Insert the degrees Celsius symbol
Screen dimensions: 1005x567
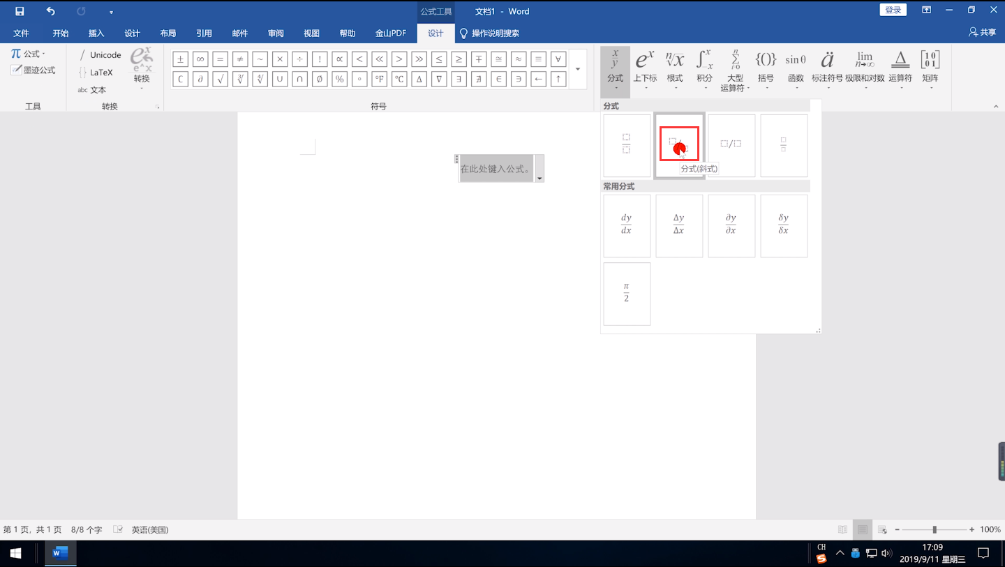(x=399, y=79)
